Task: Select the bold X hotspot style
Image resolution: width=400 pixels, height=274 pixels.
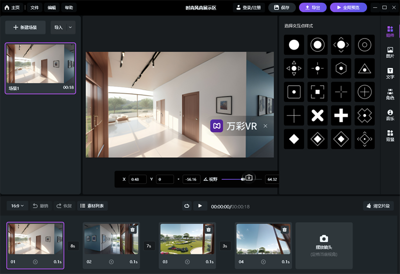Action: (x=317, y=115)
